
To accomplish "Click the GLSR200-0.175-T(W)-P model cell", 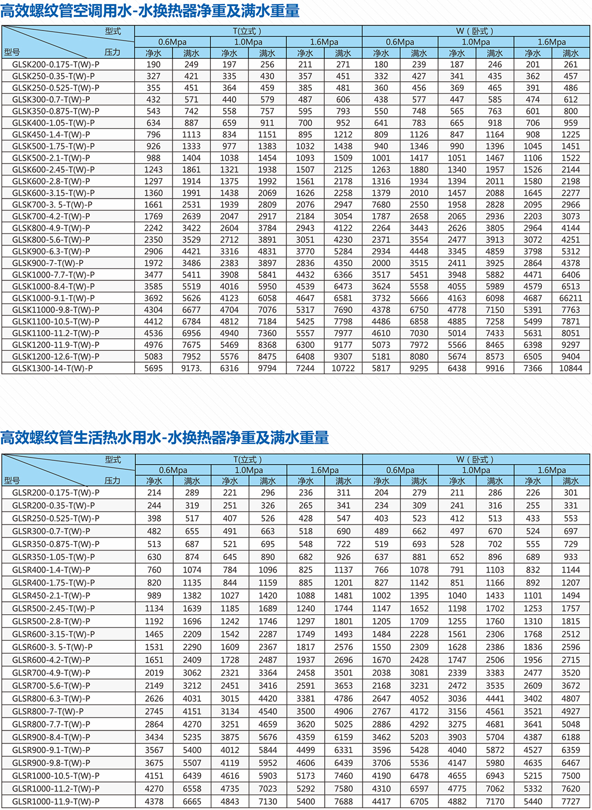I will [x=55, y=492].
